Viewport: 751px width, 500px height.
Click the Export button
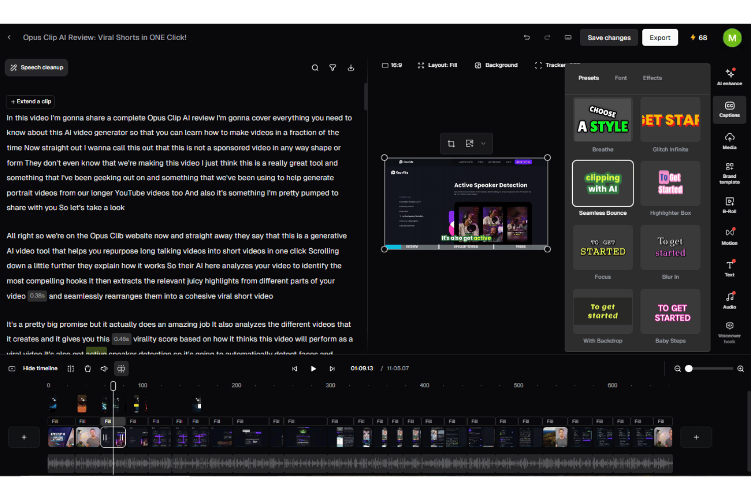[x=660, y=37]
